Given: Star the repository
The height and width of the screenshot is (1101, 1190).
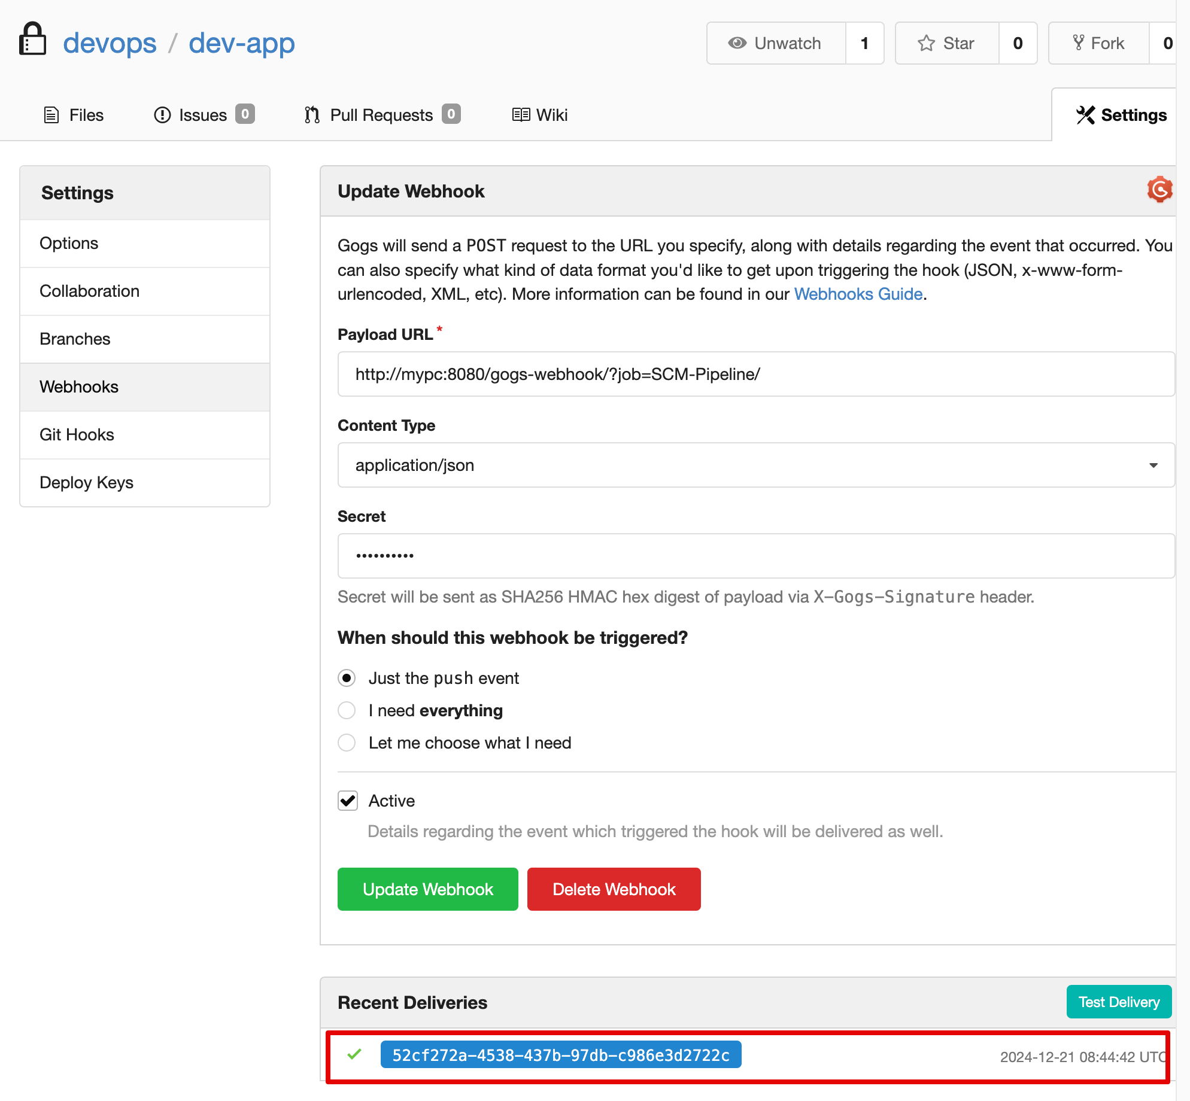Looking at the screenshot, I should click(947, 43).
